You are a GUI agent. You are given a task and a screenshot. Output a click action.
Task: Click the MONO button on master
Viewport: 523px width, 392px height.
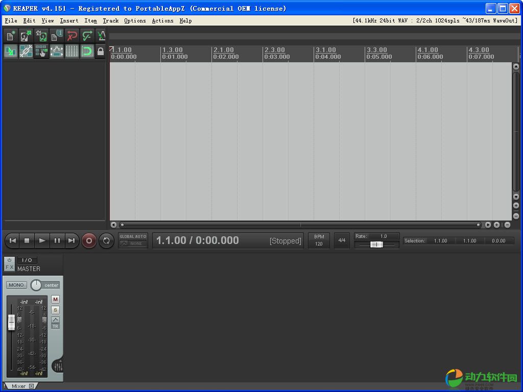pos(16,285)
